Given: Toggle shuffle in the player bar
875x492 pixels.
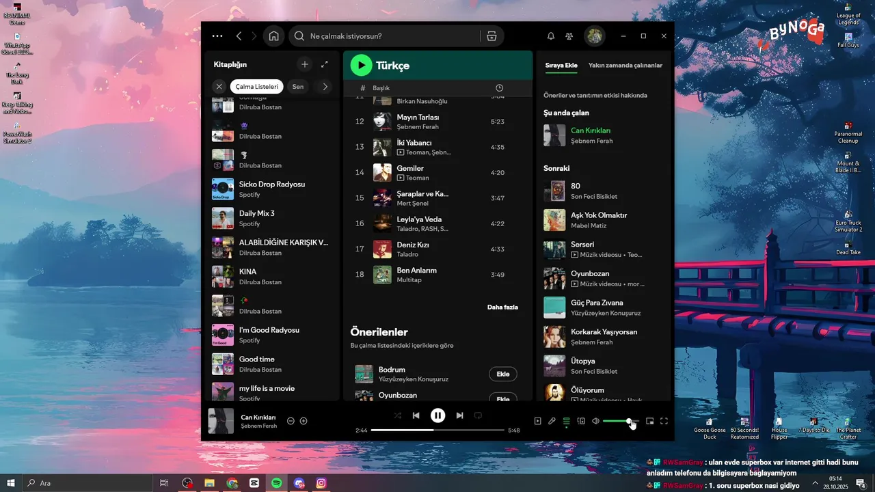Looking at the screenshot, I should 398,415.
